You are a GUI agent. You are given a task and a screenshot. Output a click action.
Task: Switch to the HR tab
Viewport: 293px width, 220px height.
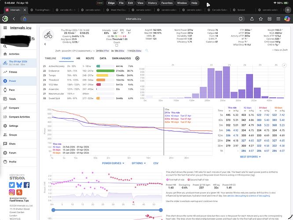tap(79, 58)
